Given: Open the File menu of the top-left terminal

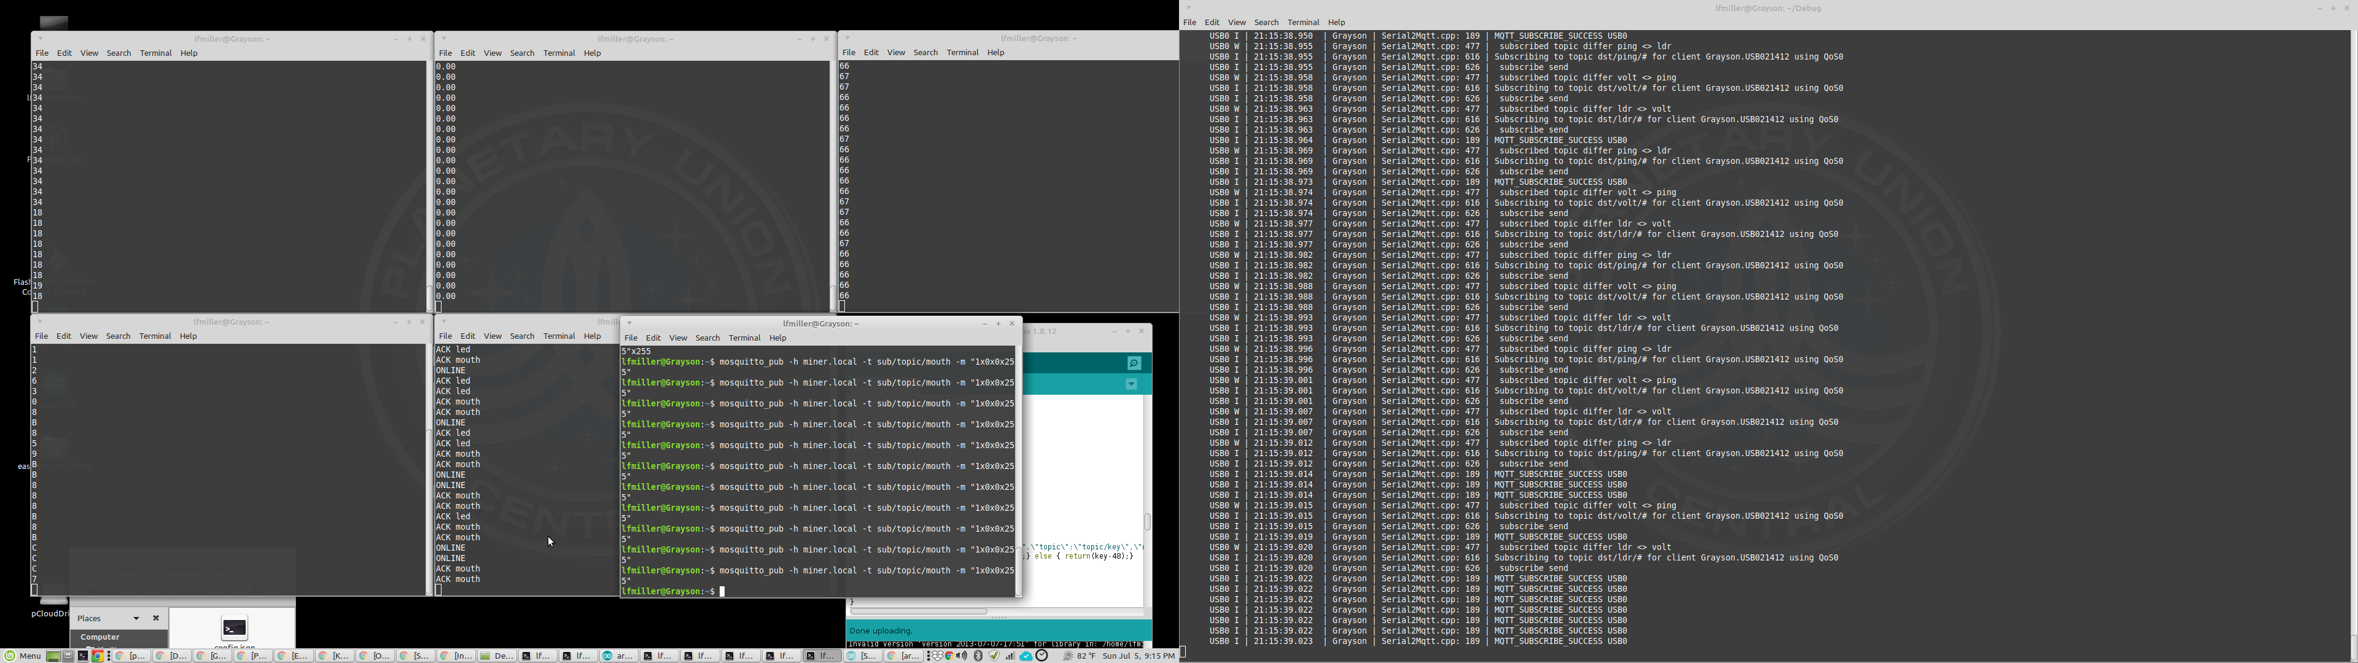Looking at the screenshot, I should 42,53.
